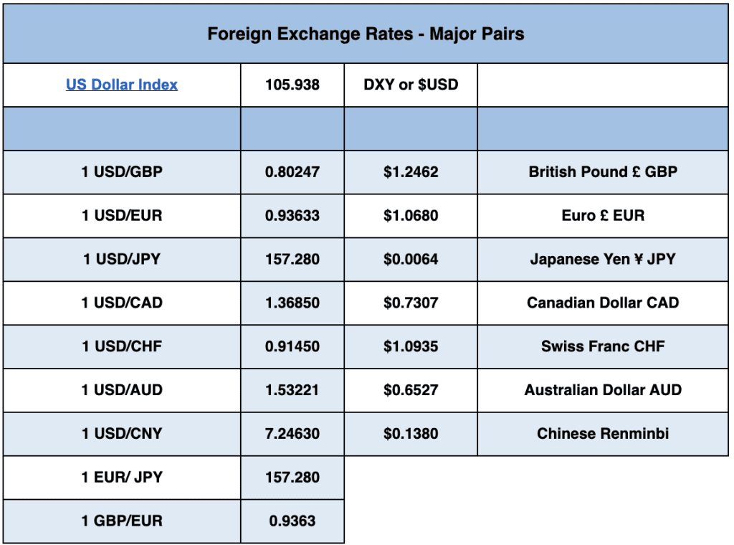Screen dimensions: 734x545
Task: Click the 0.80247 rate cell
Action: 292,172
